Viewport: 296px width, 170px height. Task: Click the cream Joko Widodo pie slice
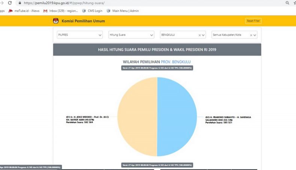click(137, 117)
